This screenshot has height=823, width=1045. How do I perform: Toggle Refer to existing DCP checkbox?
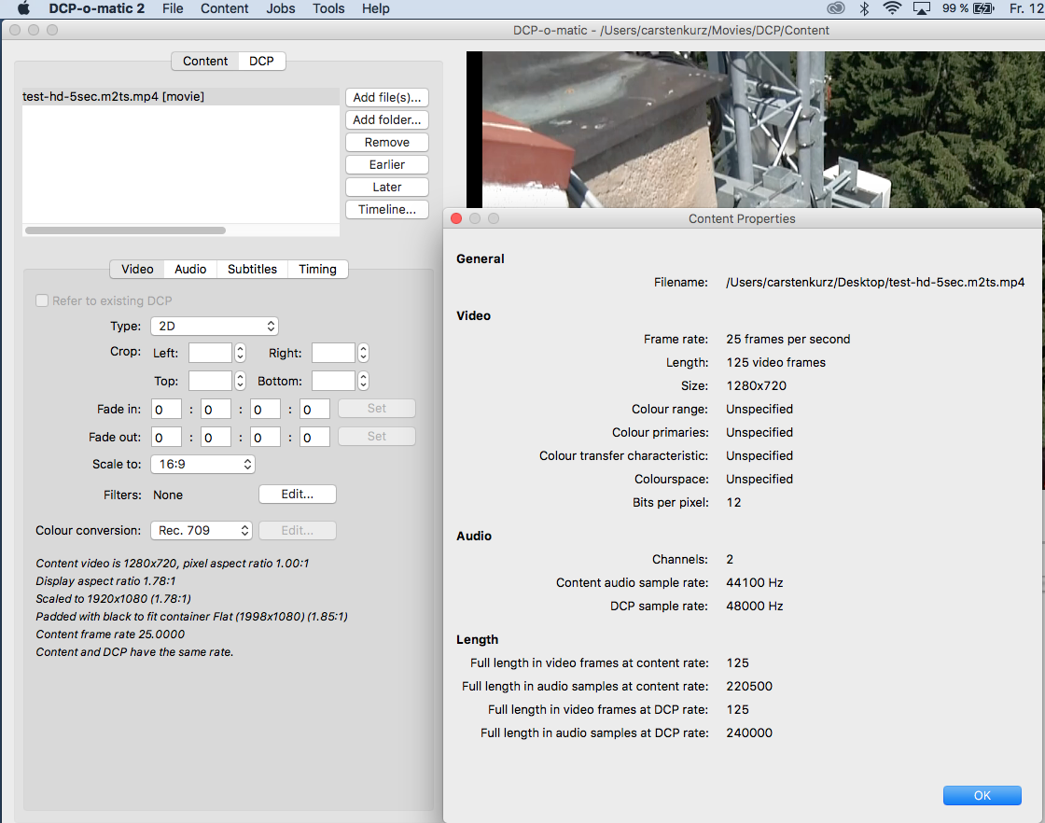(x=42, y=300)
